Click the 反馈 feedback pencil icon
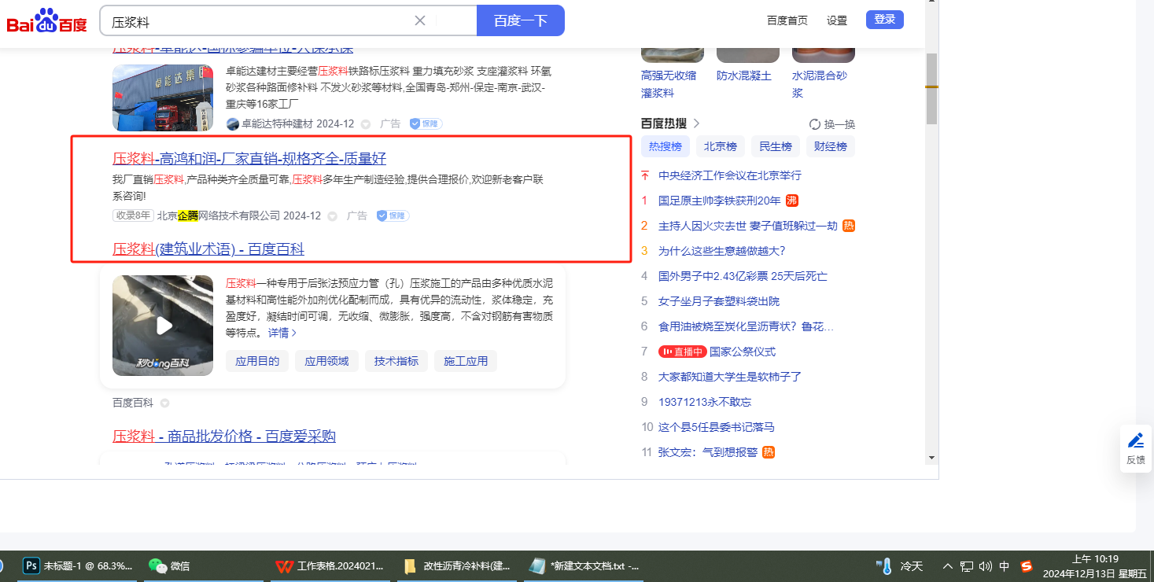1154x582 pixels. [x=1136, y=440]
